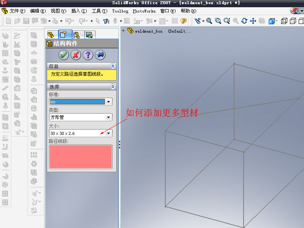Collapse the 信息 section
Viewport: 304px width, 228px height.
point(113,66)
